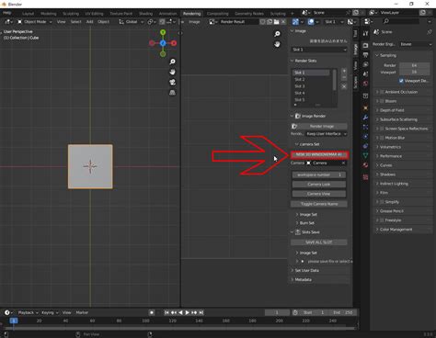436x338 pixels.
Task: Expand the Volumetrics panel
Action: click(x=390, y=147)
